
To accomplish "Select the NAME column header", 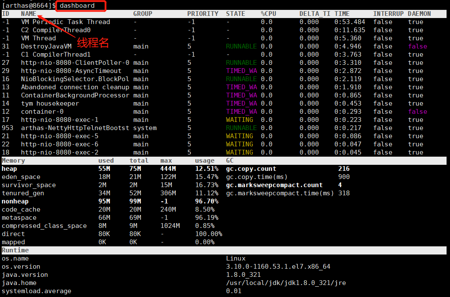I will (28, 14).
